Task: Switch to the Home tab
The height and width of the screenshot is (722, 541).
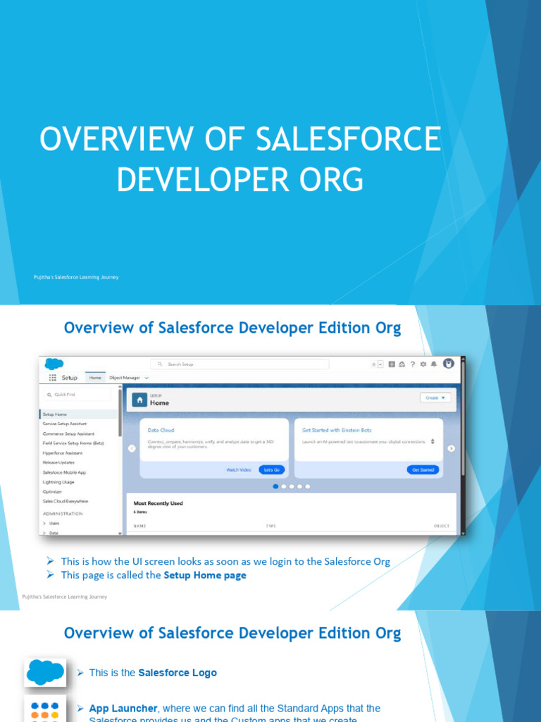Action: (x=95, y=378)
